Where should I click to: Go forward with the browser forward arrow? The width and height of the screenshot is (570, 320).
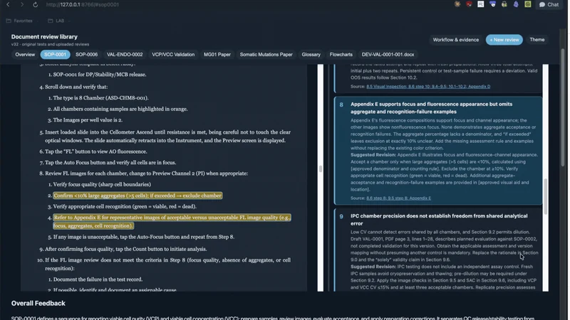22,4
